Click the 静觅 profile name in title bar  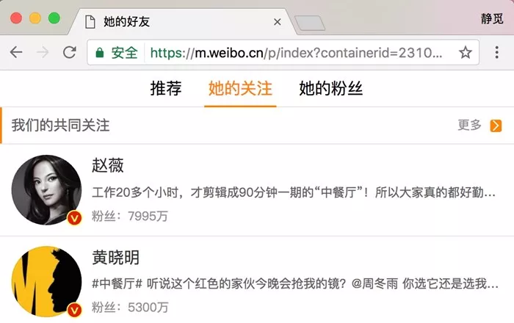pyautogui.click(x=492, y=18)
